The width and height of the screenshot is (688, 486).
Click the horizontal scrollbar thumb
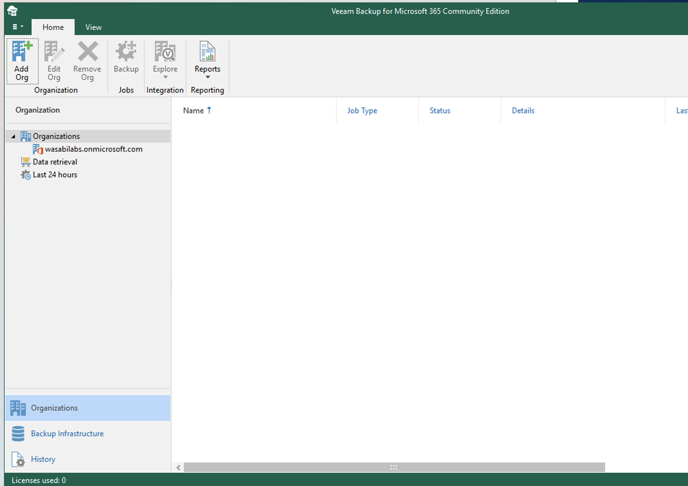coord(394,467)
